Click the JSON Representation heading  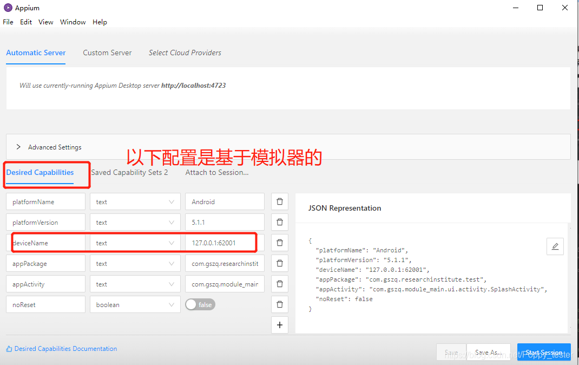tap(345, 208)
